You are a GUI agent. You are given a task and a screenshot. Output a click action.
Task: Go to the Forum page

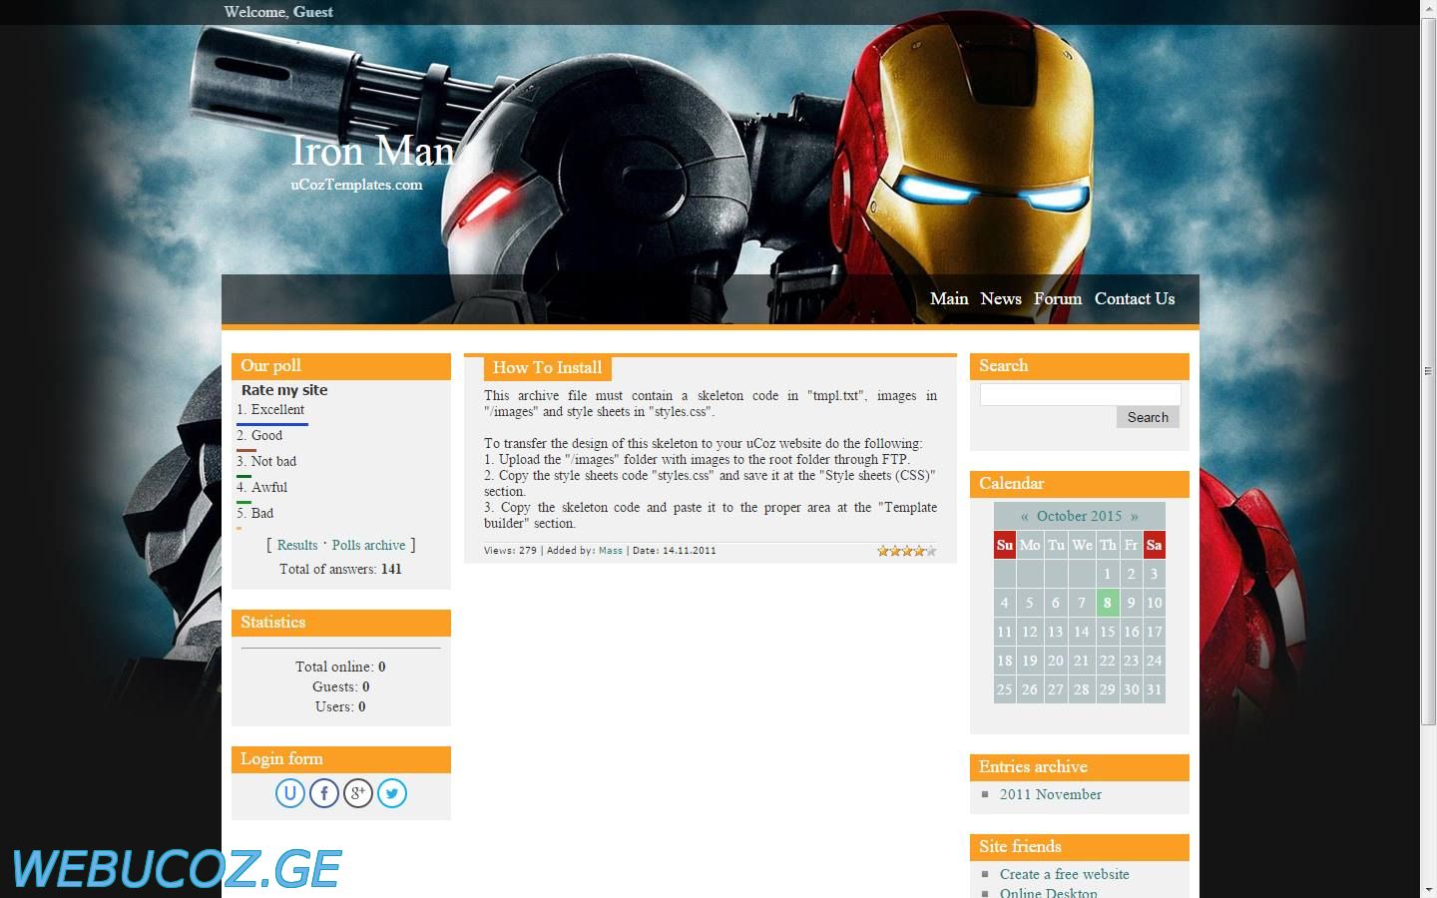[x=1058, y=298]
